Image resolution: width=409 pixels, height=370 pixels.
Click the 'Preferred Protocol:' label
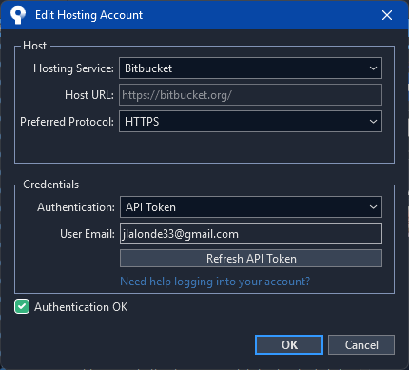click(x=67, y=122)
